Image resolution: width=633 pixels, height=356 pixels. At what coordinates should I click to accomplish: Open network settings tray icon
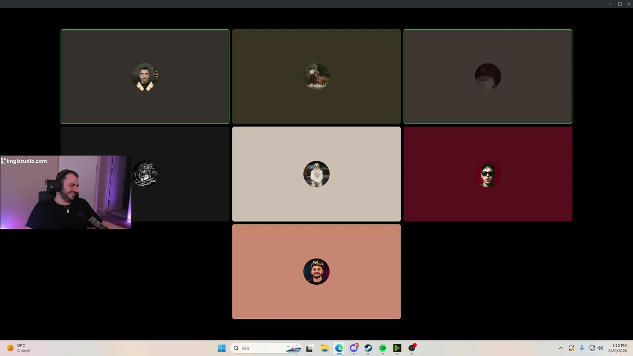point(592,348)
